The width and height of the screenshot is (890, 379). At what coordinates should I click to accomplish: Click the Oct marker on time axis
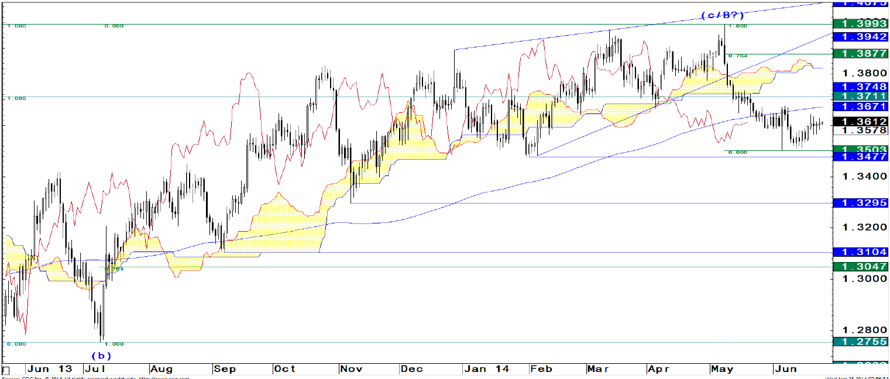click(285, 369)
